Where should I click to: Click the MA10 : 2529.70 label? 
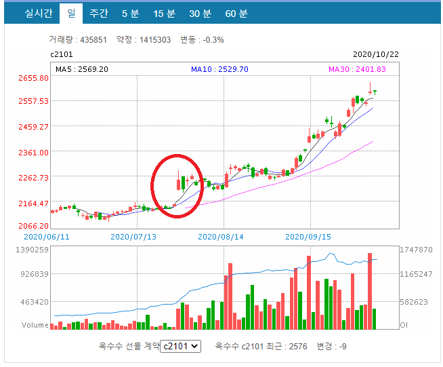point(219,69)
